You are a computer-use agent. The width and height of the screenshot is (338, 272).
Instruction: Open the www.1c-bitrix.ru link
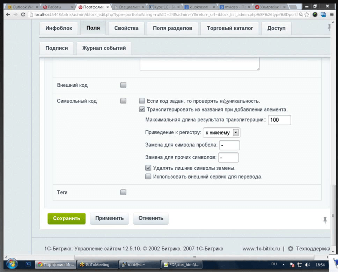click(261, 249)
